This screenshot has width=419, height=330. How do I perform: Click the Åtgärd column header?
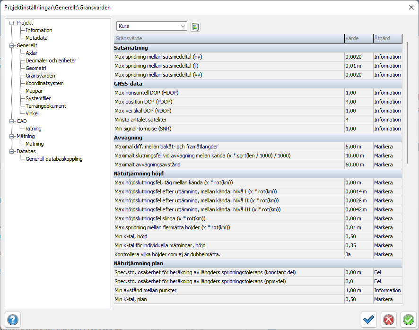[x=387, y=38]
